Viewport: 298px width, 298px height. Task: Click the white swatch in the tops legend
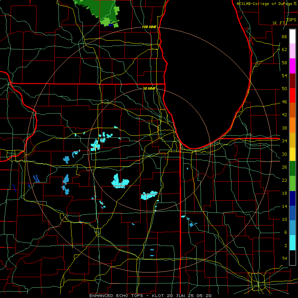tap(292, 36)
